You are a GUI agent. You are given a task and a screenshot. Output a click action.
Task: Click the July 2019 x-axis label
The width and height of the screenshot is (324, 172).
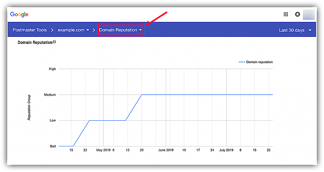pos(226,150)
